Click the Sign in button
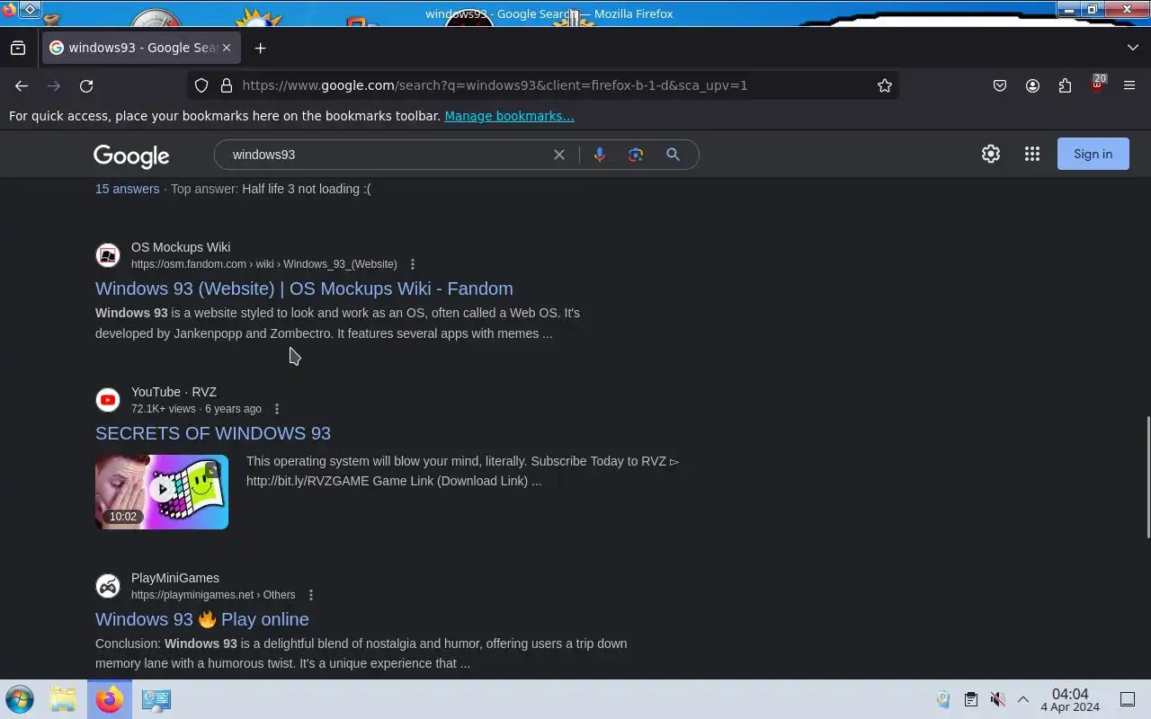The height and width of the screenshot is (719, 1151). point(1093,154)
